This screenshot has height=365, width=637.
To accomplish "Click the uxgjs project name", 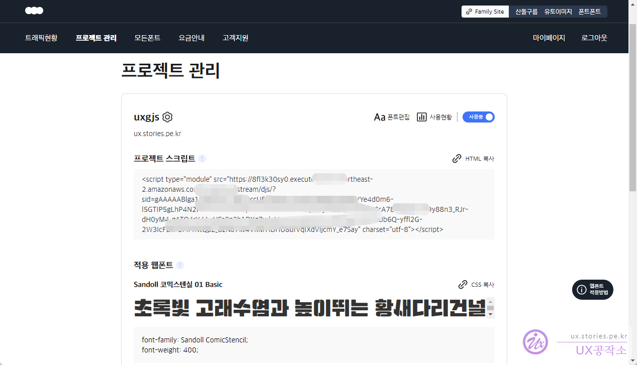I will click(146, 117).
